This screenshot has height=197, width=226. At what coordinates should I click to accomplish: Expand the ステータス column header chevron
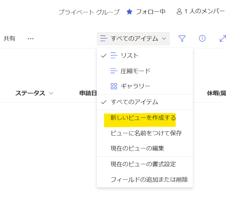(51, 93)
